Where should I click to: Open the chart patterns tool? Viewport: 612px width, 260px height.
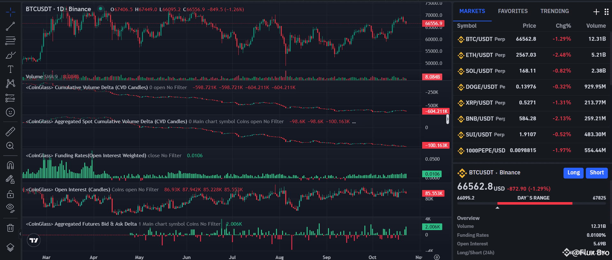tap(10, 84)
